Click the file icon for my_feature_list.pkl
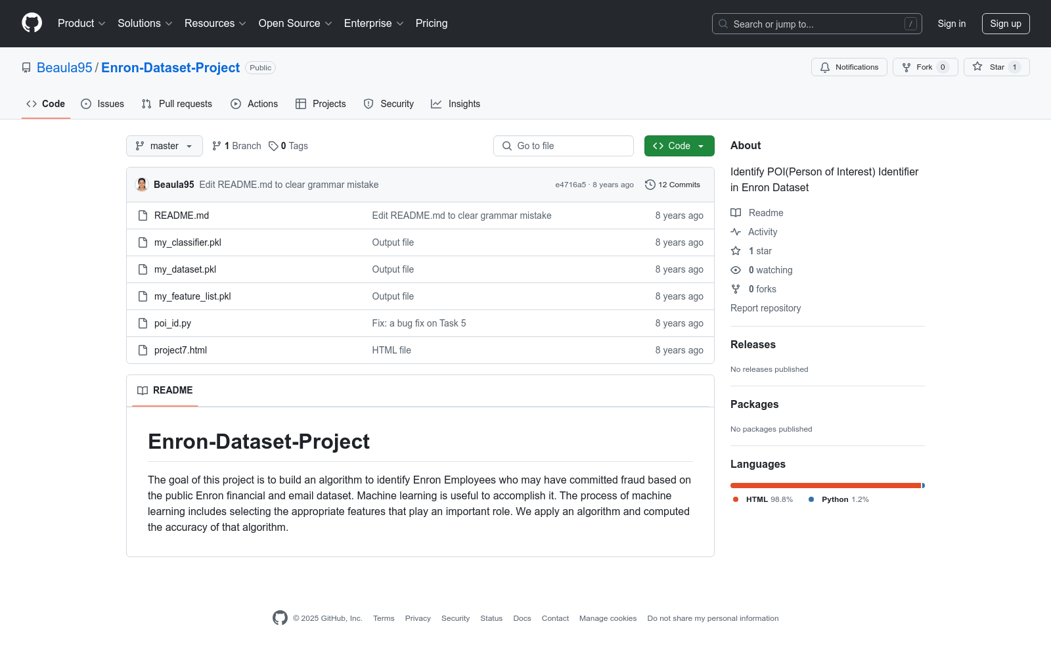 point(143,296)
